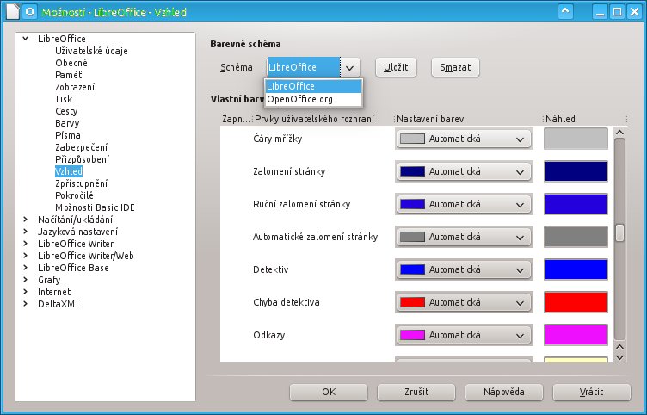Click the color list scrollbar thumb
Screen dimensions: 647x415
(619, 232)
